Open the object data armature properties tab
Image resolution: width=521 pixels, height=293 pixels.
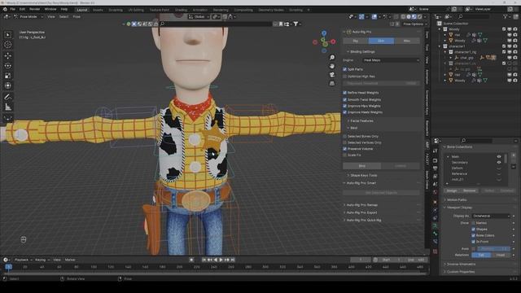point(435,225)
